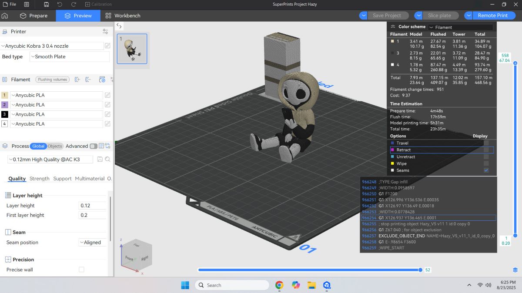522x293 pixels.
Task: Open the list menu icon beside File
Action: (27, 4)
